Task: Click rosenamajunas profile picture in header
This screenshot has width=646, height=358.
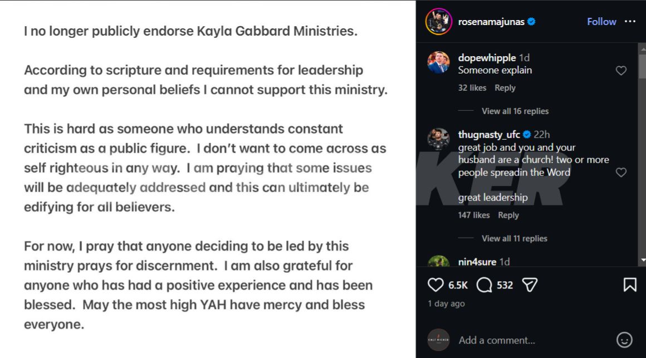Action: pyautogui.click(x=438, y=22)
